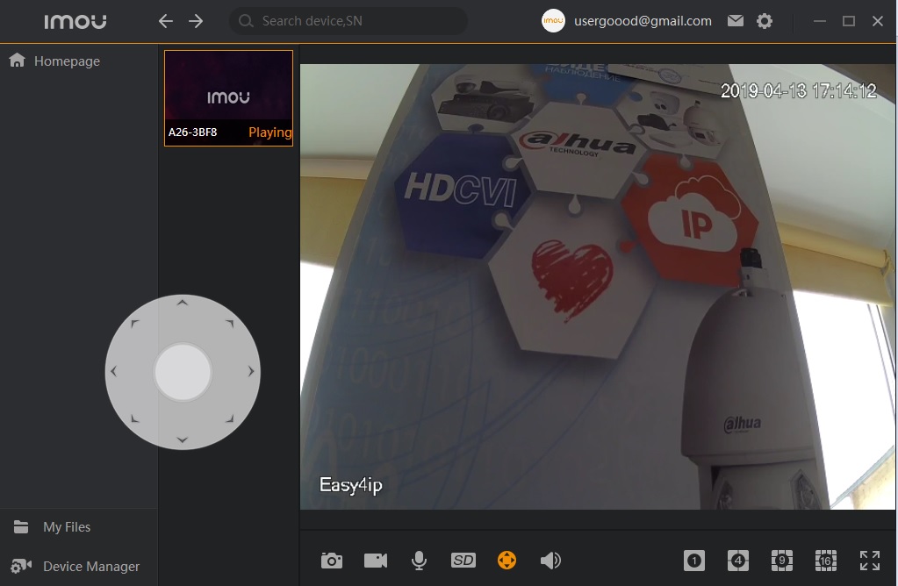The width and height of the screenshot is (898, 586).
Task: Move camera down-right with PTZ corner
Action: [230, 419]
